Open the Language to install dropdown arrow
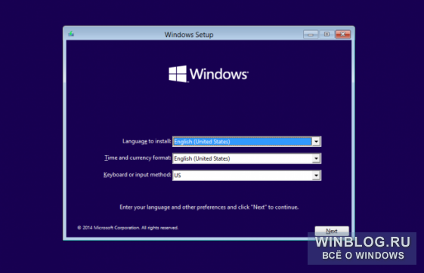The image size is (424, 273). click(x=316, y=141)
